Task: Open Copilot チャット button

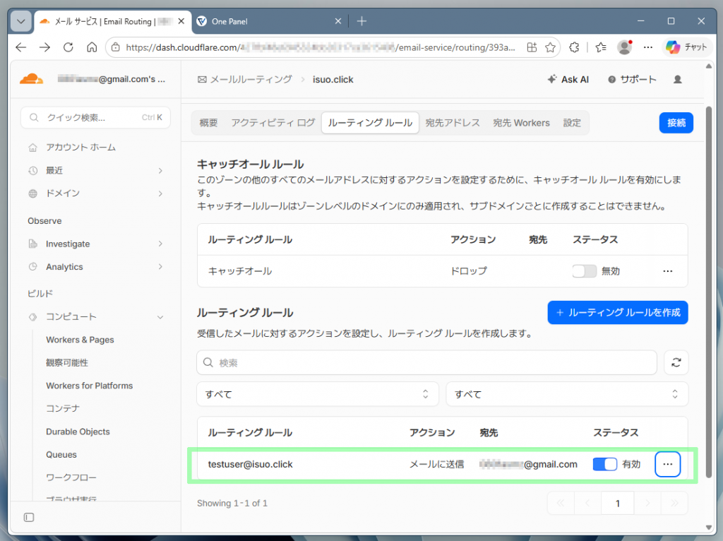Action: click(686, 47)
